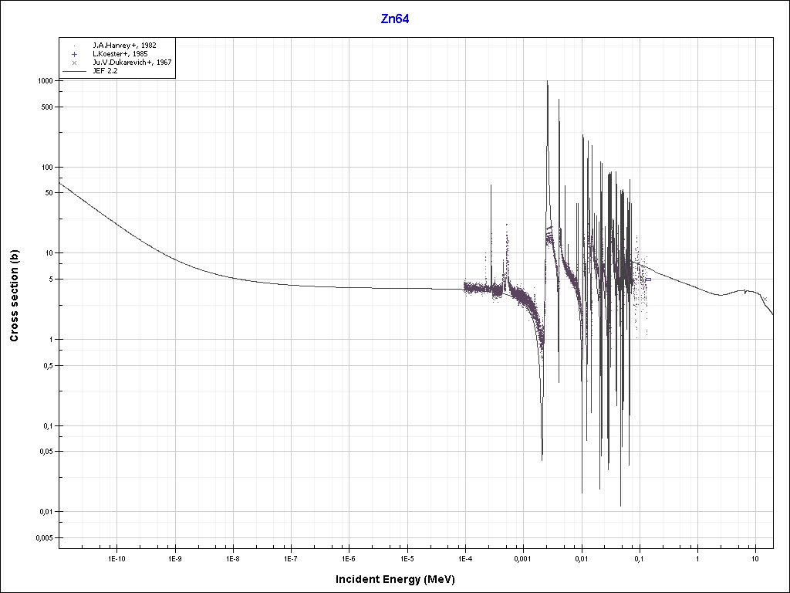The height and width of the screenshot is (593, 790).
Task: Click the 1E-10 tick label on x-axis
Action: click(x=116, y=557)
